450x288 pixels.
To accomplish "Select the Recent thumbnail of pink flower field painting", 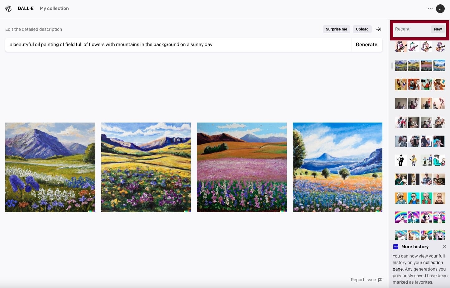I will [426, 66].
